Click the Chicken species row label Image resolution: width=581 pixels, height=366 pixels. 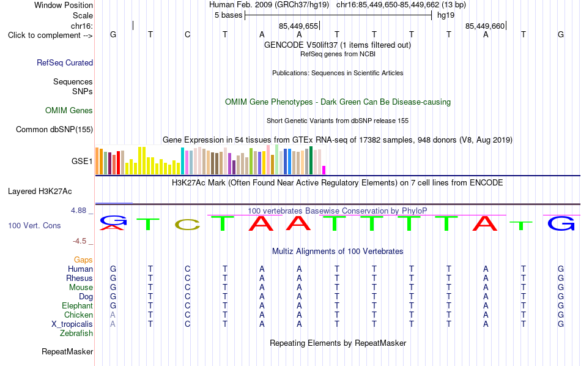pyautogui.click(x=78, y=315)
